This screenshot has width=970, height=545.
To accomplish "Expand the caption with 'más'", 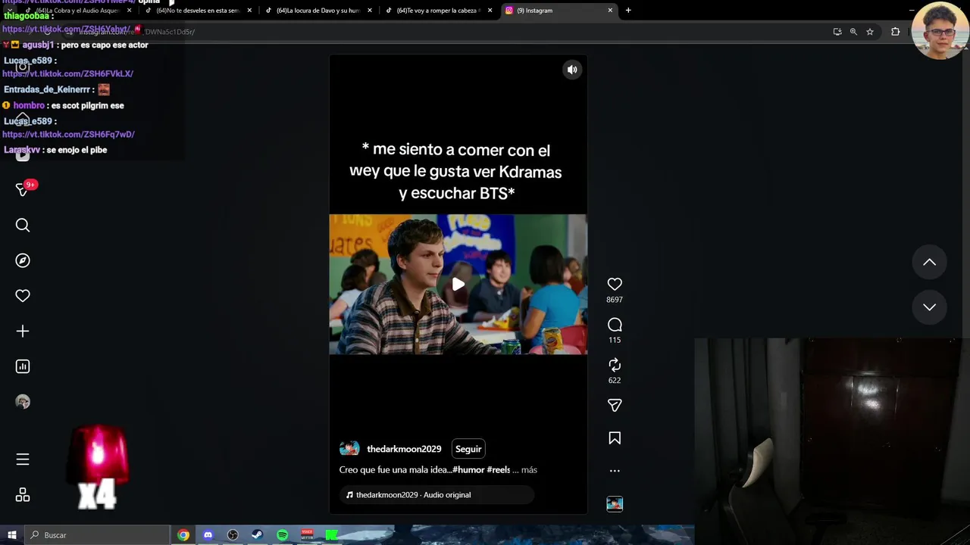I will [x=529, y=470].
